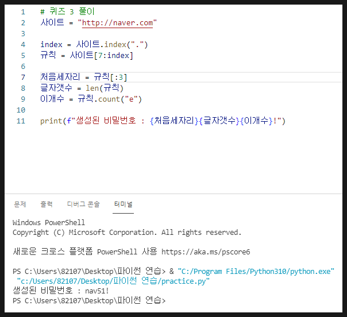Viewport: 347px width, 317px height.
Task: Click 'index' variable at start of line 4
Action: click(51, 44)
